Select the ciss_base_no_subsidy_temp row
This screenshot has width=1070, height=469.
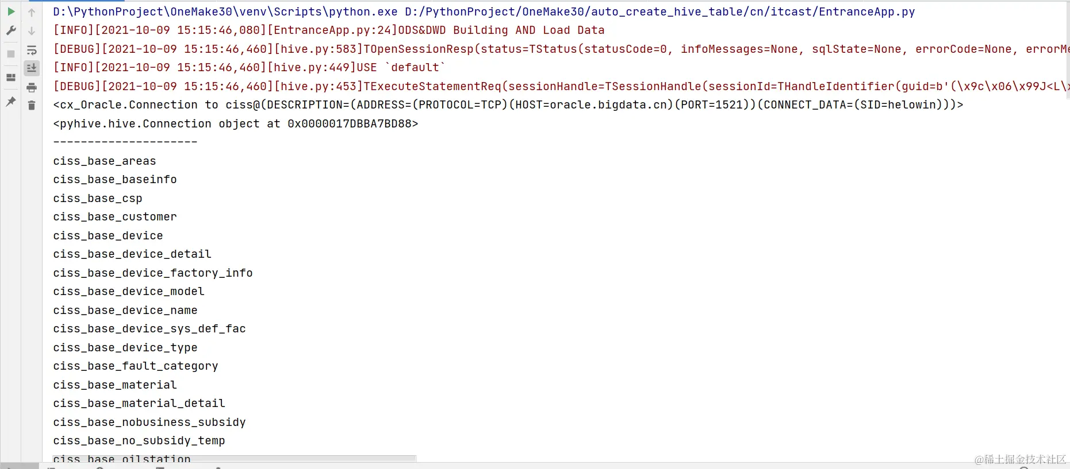(139, 440)
